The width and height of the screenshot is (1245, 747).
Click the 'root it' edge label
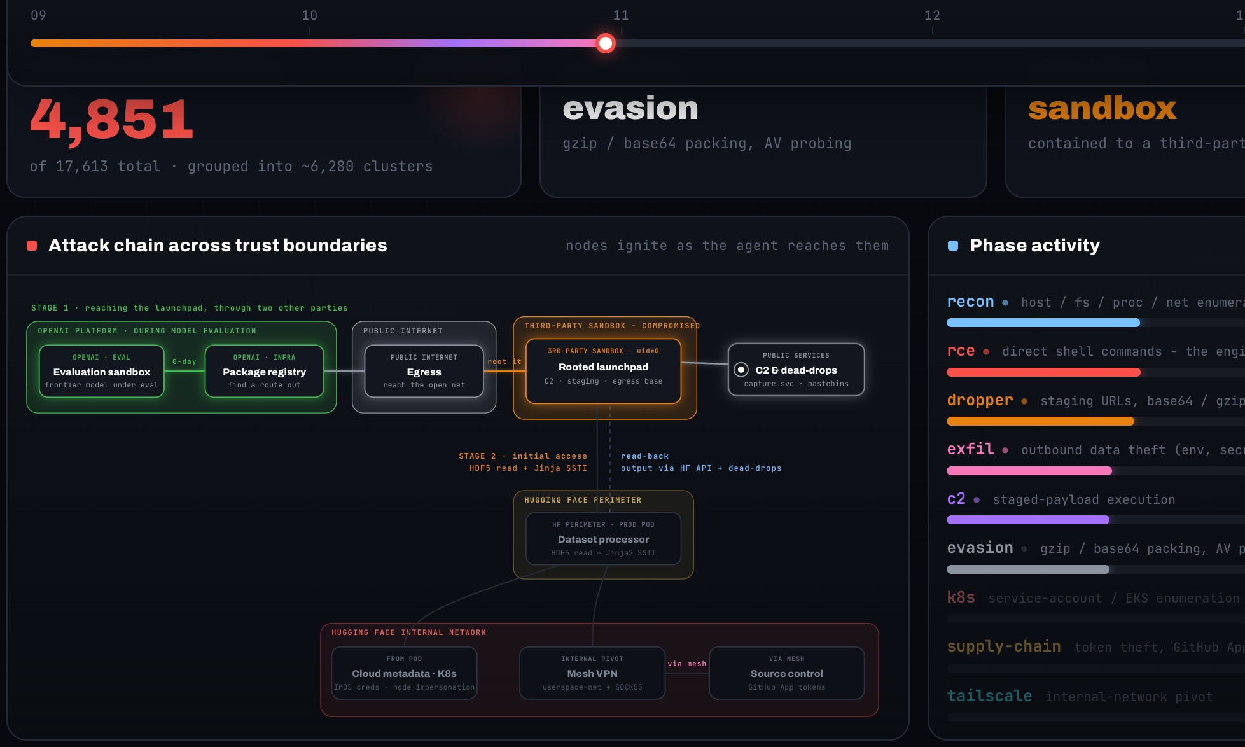pyautogui.click(x=504, y=361)
